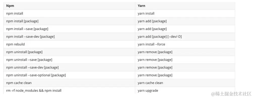Click 'npm install [package]' cell
Image resolution: width=253 pixels, height=98 pixels.
click(69, 21)
